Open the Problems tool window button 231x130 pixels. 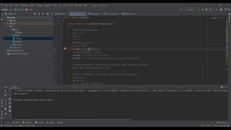27,122
